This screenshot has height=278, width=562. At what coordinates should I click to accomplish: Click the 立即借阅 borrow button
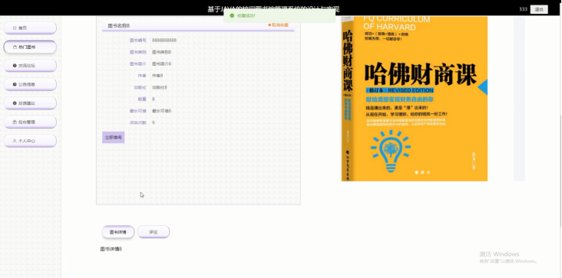114,137
